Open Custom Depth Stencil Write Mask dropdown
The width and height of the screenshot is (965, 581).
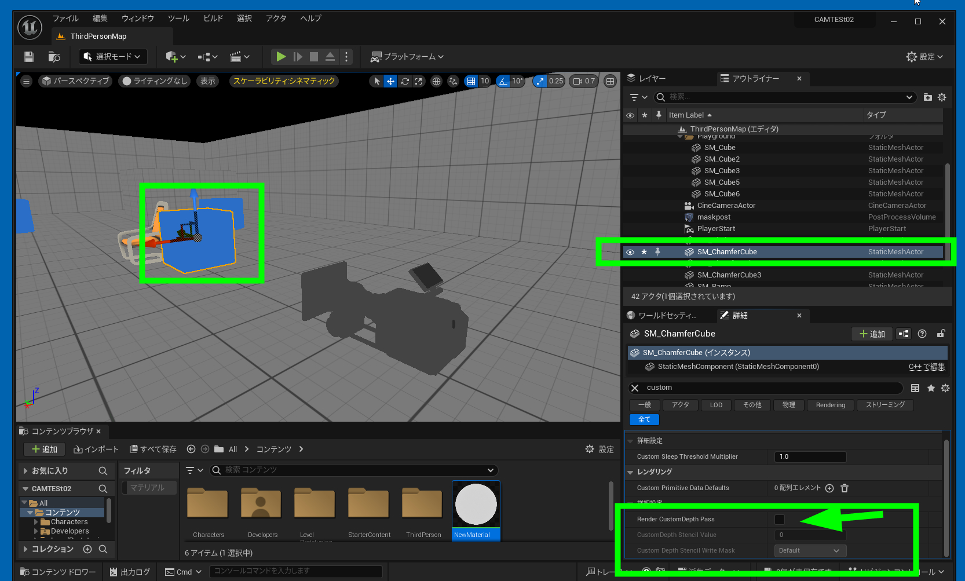pos(810,551)
